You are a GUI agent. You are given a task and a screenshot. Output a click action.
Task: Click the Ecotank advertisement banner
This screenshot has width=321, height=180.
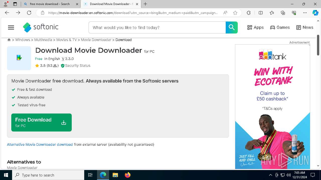click(x=273, y=106)
